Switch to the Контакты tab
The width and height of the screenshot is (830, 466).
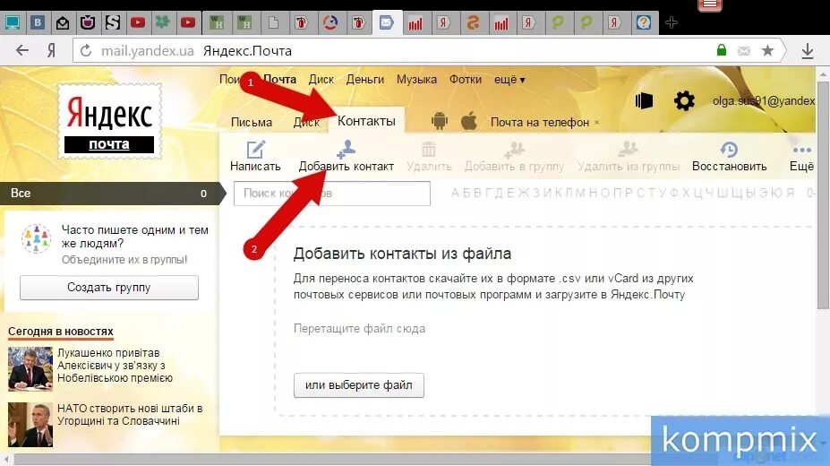[x=366, y=121]
